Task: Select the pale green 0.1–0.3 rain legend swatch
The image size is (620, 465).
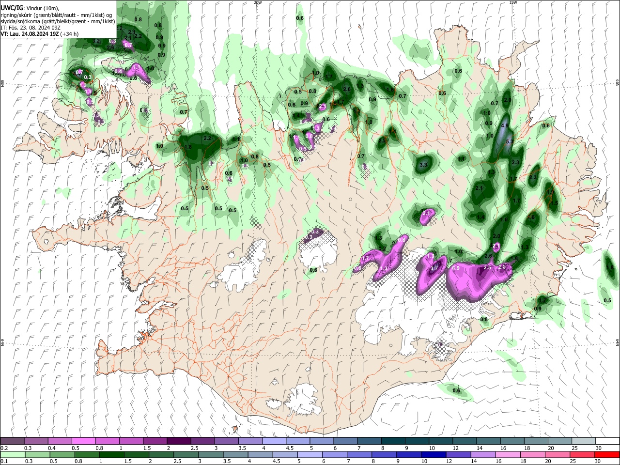Action: tap(13, 454)
